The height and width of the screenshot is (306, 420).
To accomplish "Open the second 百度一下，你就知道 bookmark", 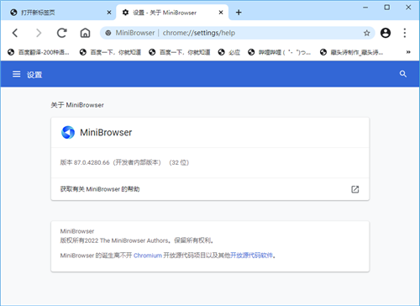I will click(x=180, y=52).
